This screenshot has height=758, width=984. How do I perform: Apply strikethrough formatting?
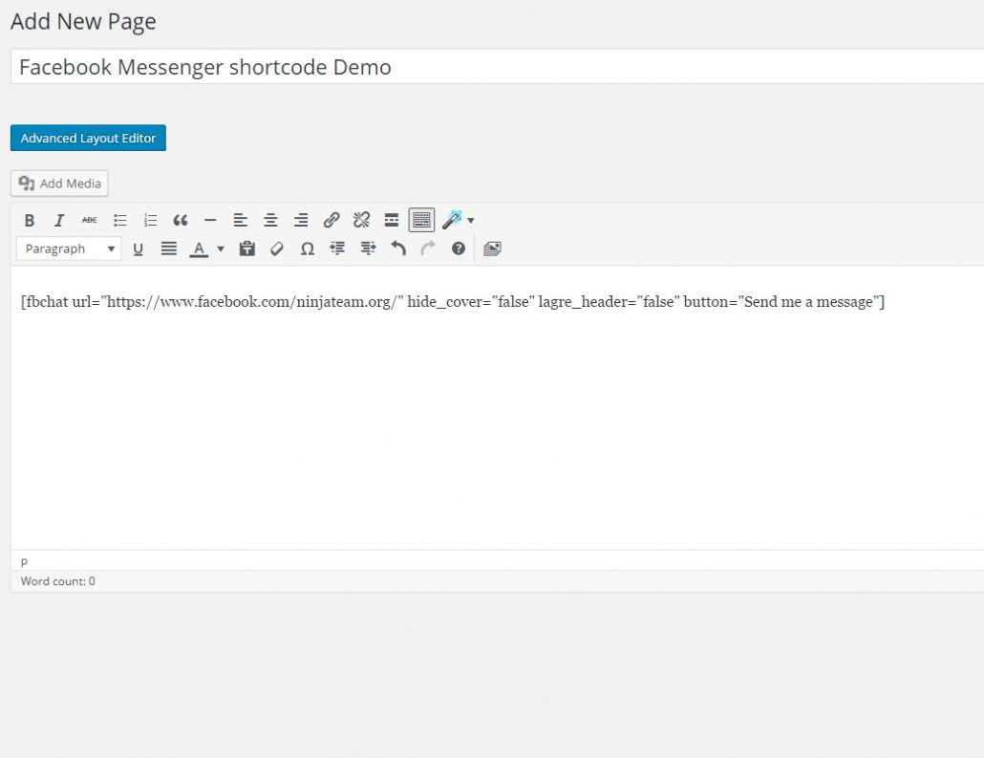coord(89,221)
